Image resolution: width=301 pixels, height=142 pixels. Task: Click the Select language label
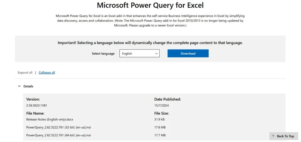click(103, 54)
